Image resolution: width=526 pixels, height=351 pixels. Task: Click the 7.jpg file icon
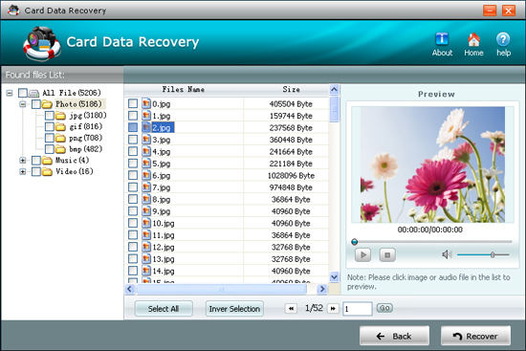146,186
